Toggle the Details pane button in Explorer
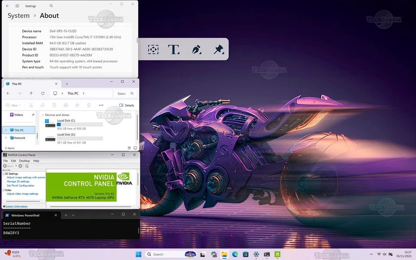The height and width of the screenshot is (260, 416). pos(127,105)
